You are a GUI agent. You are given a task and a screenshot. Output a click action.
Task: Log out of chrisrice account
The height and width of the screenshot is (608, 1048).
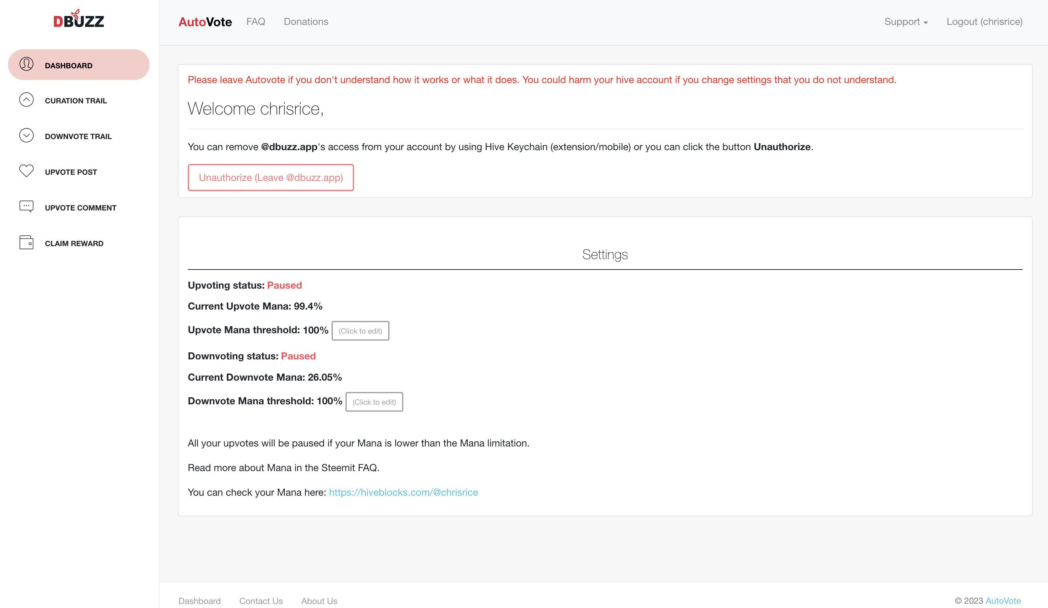(x=984, y=22)
